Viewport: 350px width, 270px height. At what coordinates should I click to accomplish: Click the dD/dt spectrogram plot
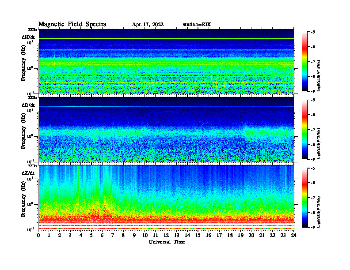coord(166,130)
